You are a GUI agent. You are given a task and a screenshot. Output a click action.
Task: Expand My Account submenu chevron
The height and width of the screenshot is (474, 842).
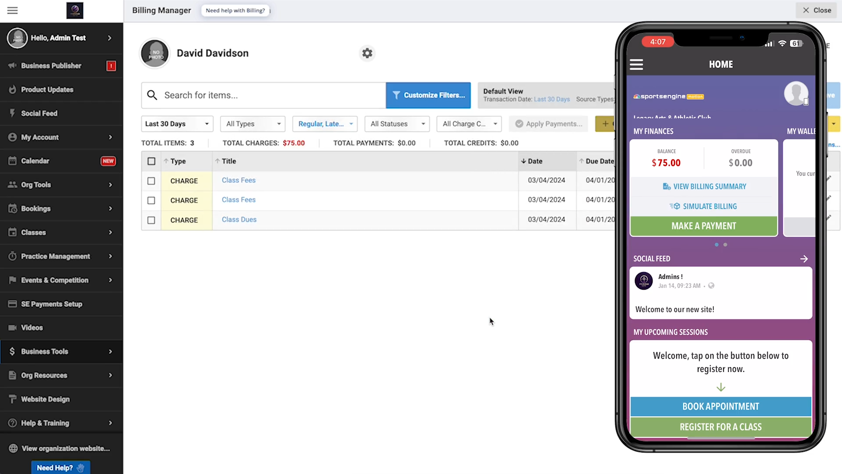[110, 137]
